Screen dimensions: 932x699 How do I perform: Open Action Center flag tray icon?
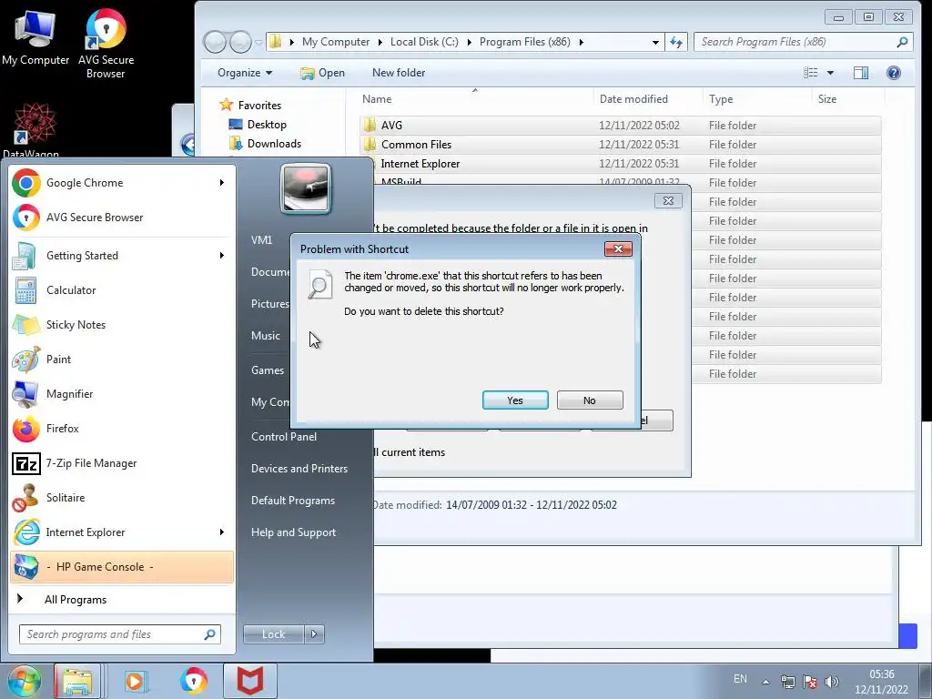point(809,682)
